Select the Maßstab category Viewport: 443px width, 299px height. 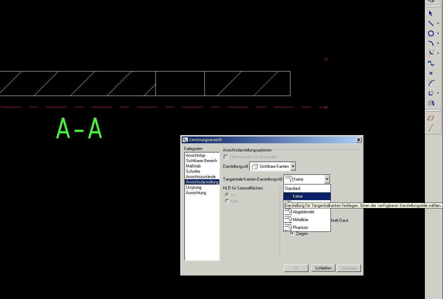193,166
